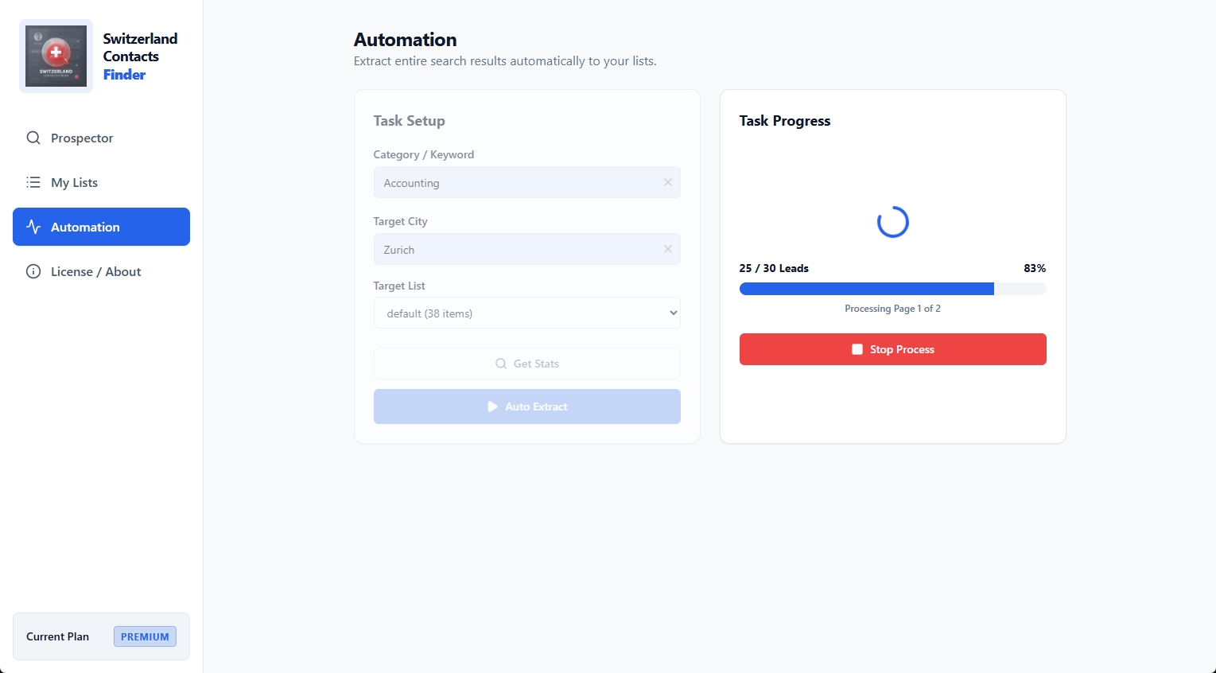The width and height of the screenshot is (1216, 673).
Task: Click the License / About info icon
Action: coord(33,271)
